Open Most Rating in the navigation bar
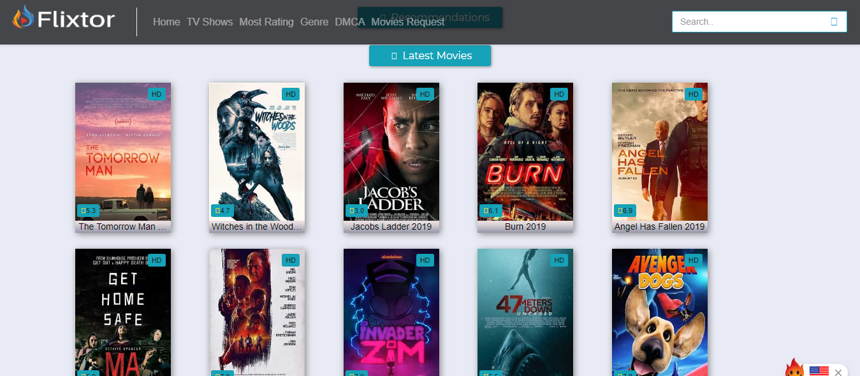Viewport: 860px width, 376px height. (x=266, y=22)
